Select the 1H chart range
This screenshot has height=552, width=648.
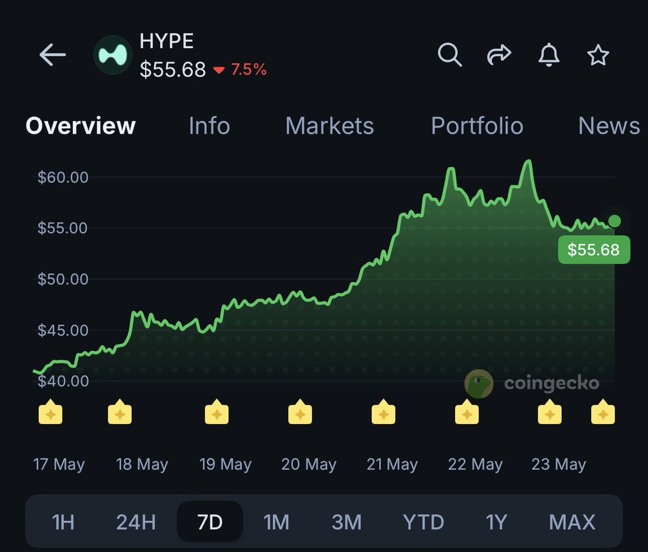point(63,522)
